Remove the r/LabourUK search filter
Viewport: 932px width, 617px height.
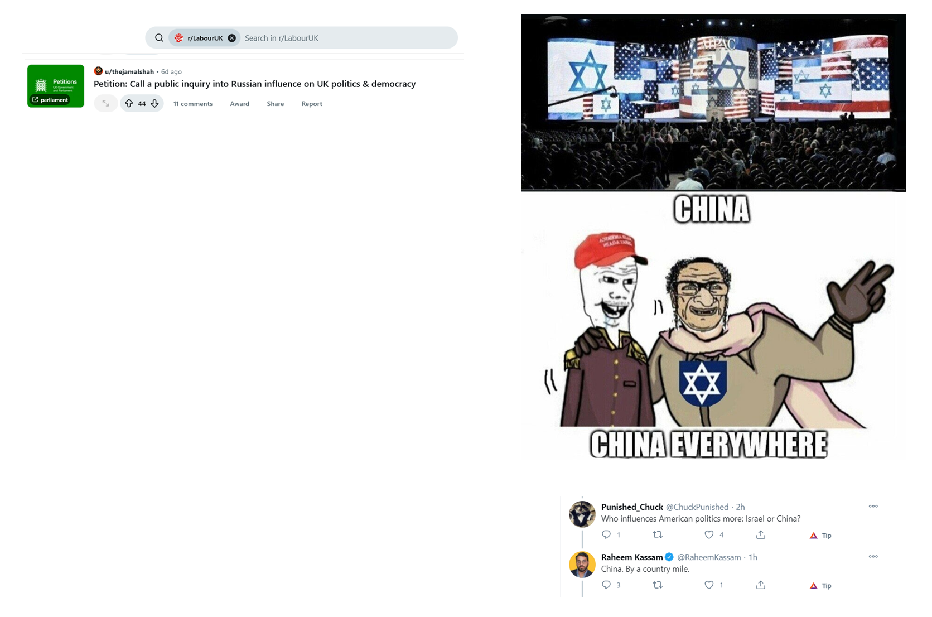tap(232, 38)
